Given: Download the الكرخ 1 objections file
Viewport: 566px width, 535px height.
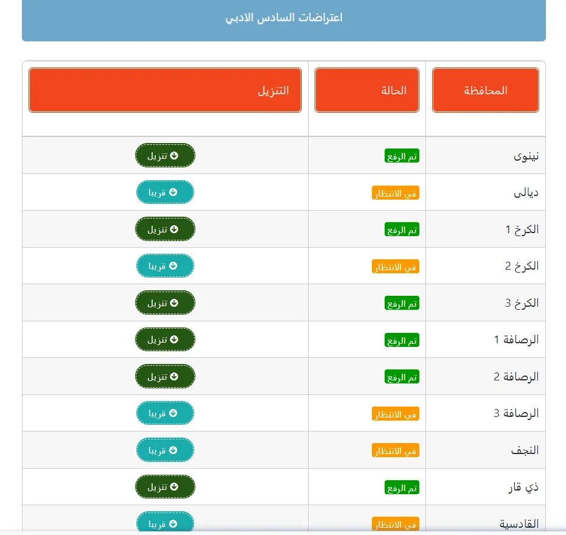Looking at the screenshot, I should click(165, 229).
